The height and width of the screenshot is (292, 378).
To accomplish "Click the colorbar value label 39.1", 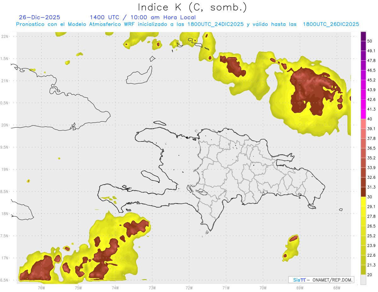I will point(371,129).
